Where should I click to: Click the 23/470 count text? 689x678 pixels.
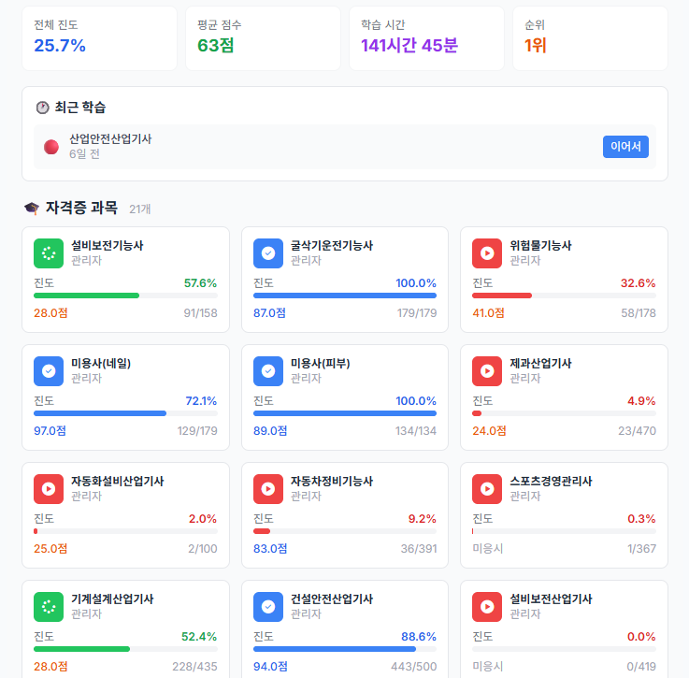[638, 431]
